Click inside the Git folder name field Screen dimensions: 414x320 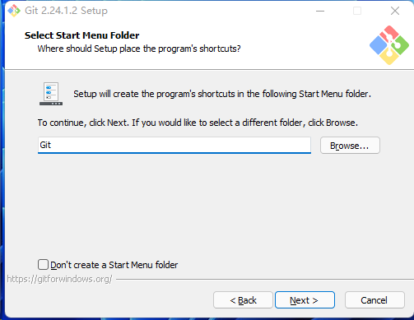[174, 145]
